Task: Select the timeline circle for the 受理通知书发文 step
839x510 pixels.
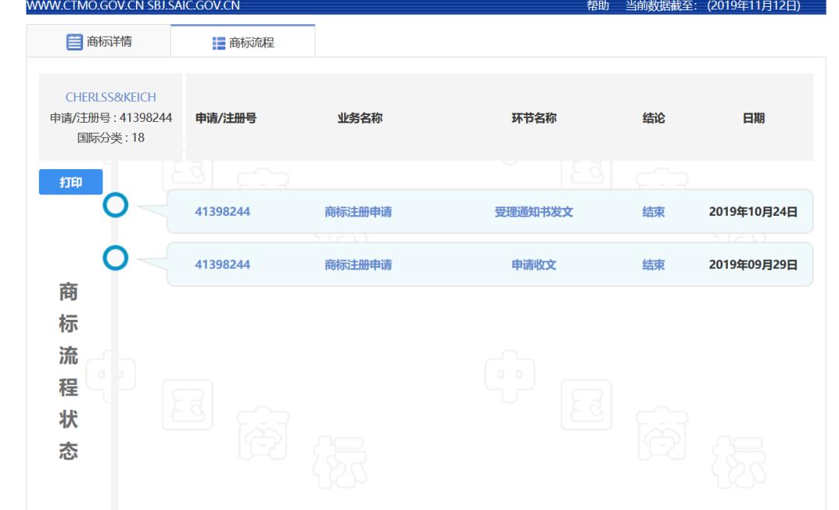Action: point(116,206)
